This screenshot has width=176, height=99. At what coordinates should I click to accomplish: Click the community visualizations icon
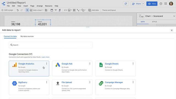coord(46,10)
